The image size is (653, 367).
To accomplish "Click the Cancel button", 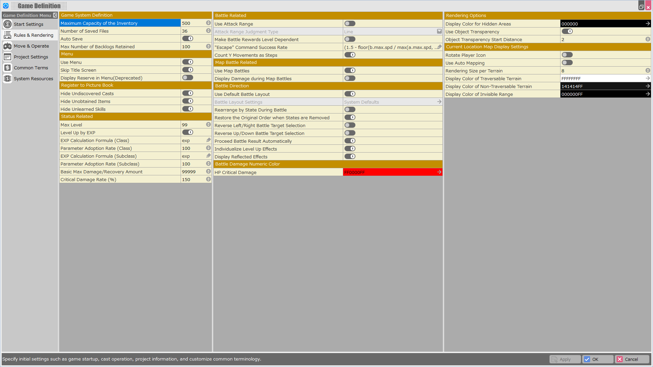I will click(632, 359).
